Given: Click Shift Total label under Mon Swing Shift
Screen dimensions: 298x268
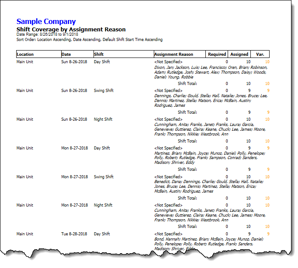Looking at the screenshot, I should coord(187,198).
